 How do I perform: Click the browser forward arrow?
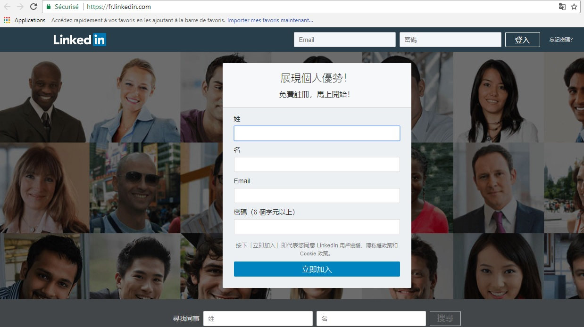[x=20, y=7]
